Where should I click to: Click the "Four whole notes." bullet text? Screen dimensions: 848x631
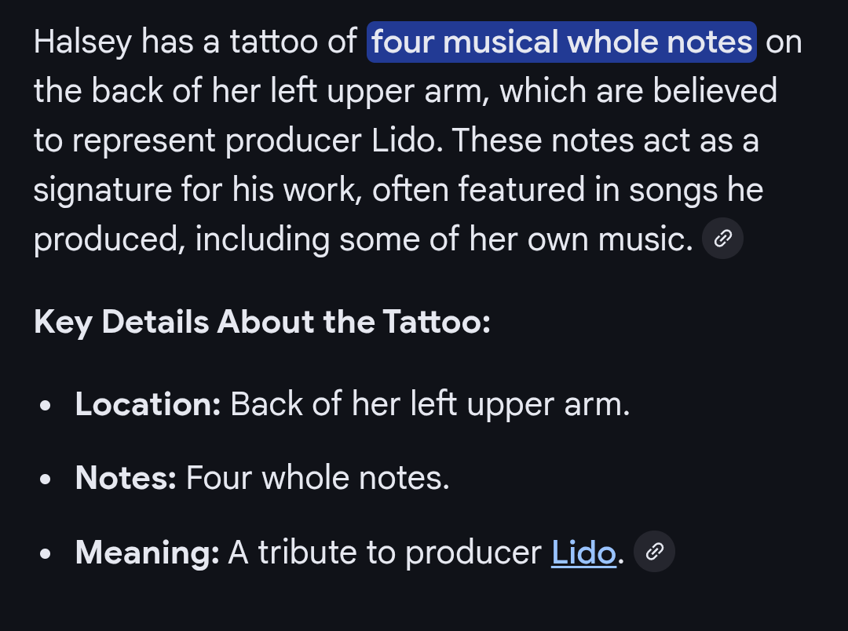point(317,478)
